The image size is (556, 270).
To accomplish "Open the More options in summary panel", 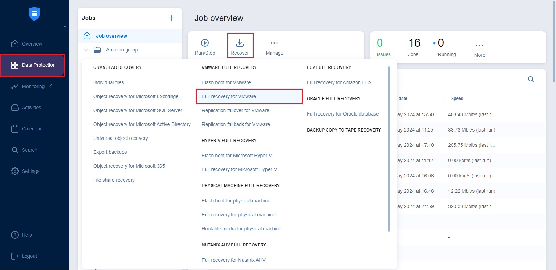I will (479, 46).
